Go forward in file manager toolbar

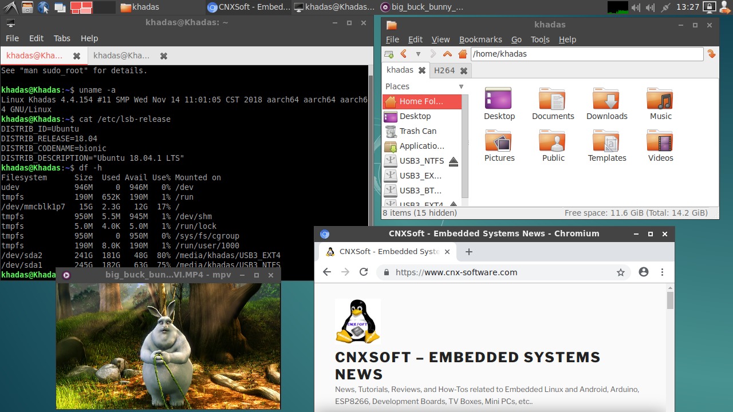(432, 54)
